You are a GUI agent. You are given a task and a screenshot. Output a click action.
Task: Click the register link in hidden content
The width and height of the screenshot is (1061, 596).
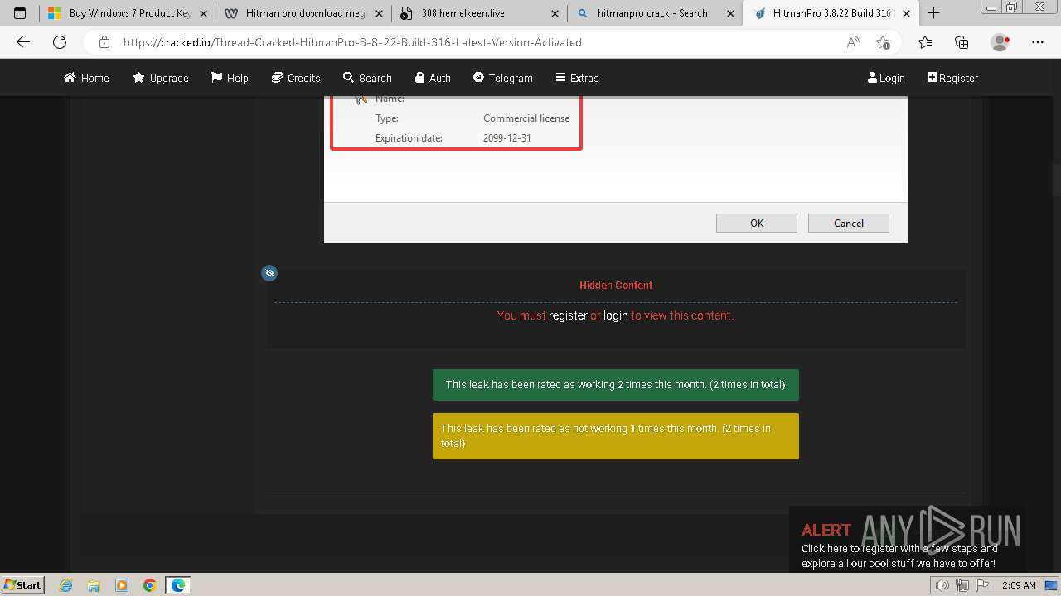(568, 315)
